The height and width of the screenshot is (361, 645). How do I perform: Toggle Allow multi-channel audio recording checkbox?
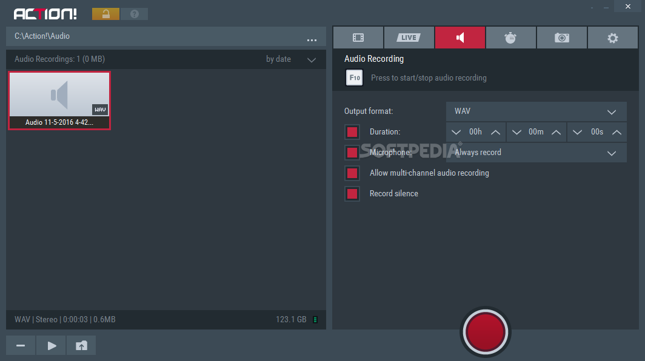click(x=352, y=173)
